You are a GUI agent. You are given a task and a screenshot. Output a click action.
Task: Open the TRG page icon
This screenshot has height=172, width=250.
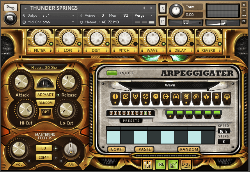[161, 165]
